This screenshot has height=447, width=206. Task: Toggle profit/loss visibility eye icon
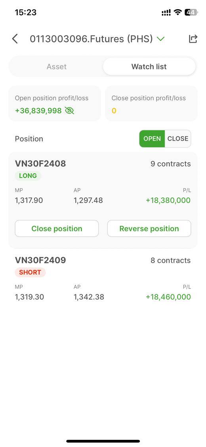pyautogui.click(x=69, y=110)
